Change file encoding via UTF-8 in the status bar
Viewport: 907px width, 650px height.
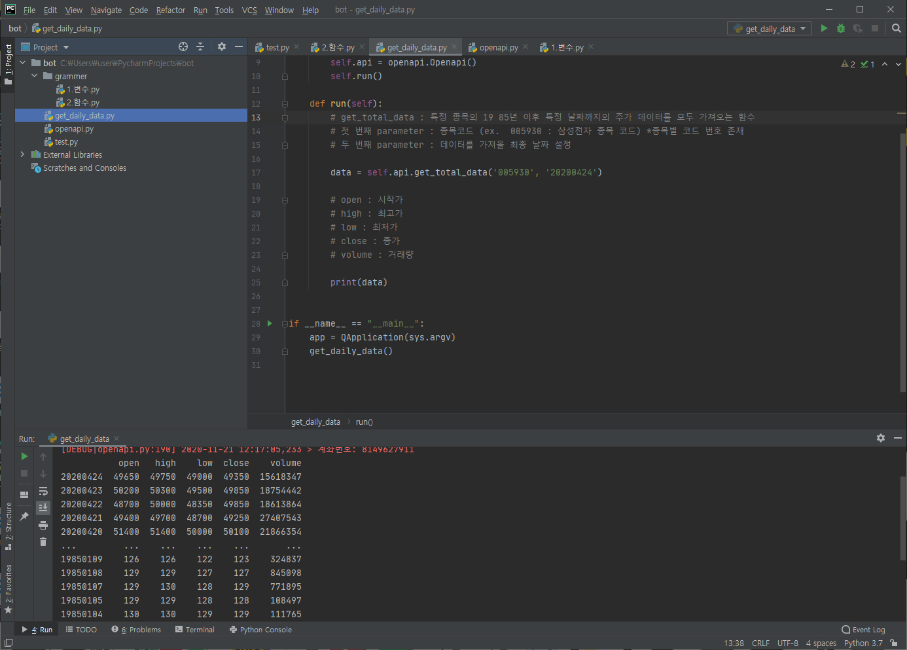pos(787,643)
